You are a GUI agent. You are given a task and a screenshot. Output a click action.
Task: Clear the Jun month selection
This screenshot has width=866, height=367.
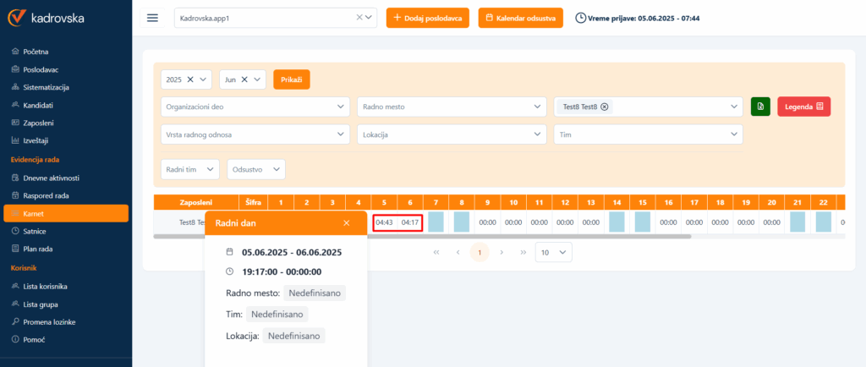pos(244,79)
